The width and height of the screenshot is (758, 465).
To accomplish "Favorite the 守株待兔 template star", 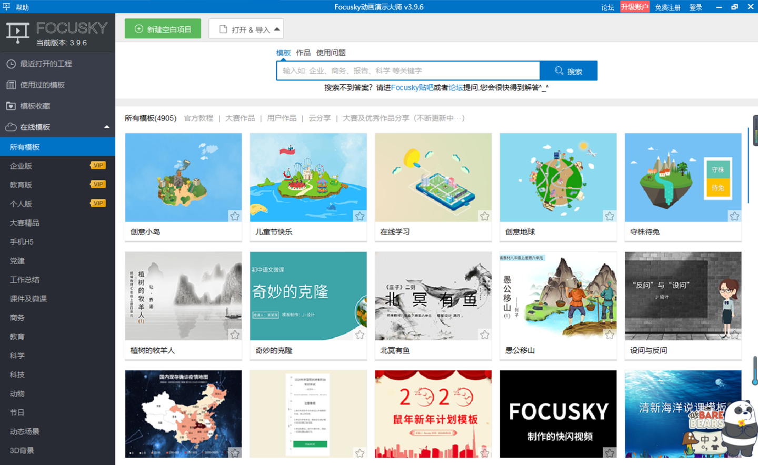I will point(734,216).
